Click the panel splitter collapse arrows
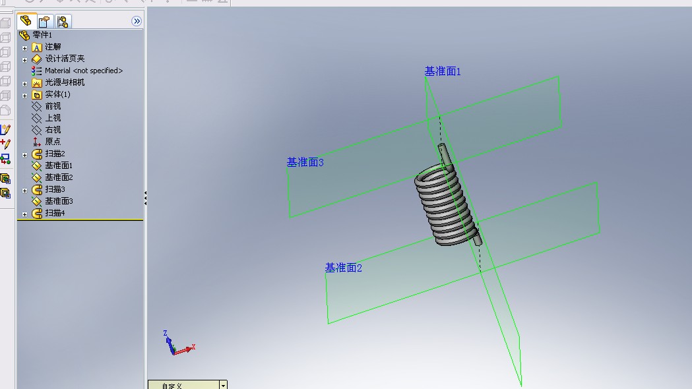This screenshot has height=389, width=692. pyautogui.click(x=145, y=198)
